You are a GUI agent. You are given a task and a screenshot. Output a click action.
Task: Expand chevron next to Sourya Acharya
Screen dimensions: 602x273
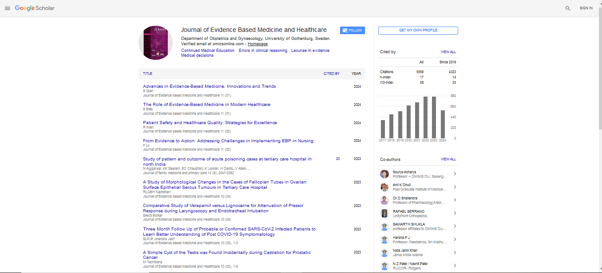[x=455, y=174]
